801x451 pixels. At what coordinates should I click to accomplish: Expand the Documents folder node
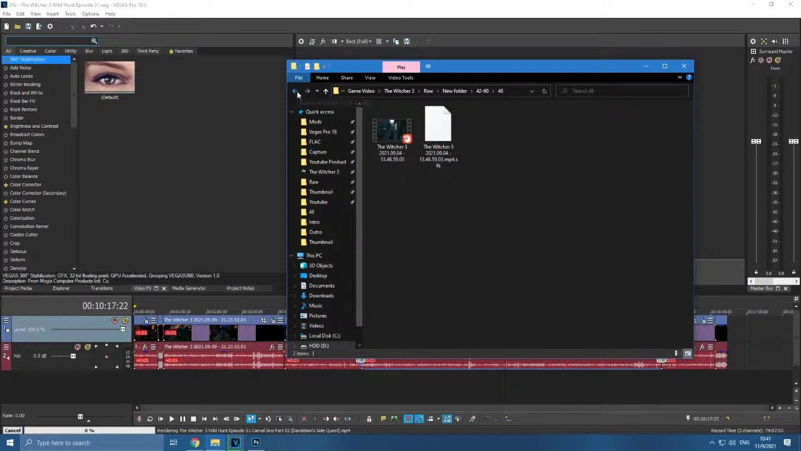[295, 286]
